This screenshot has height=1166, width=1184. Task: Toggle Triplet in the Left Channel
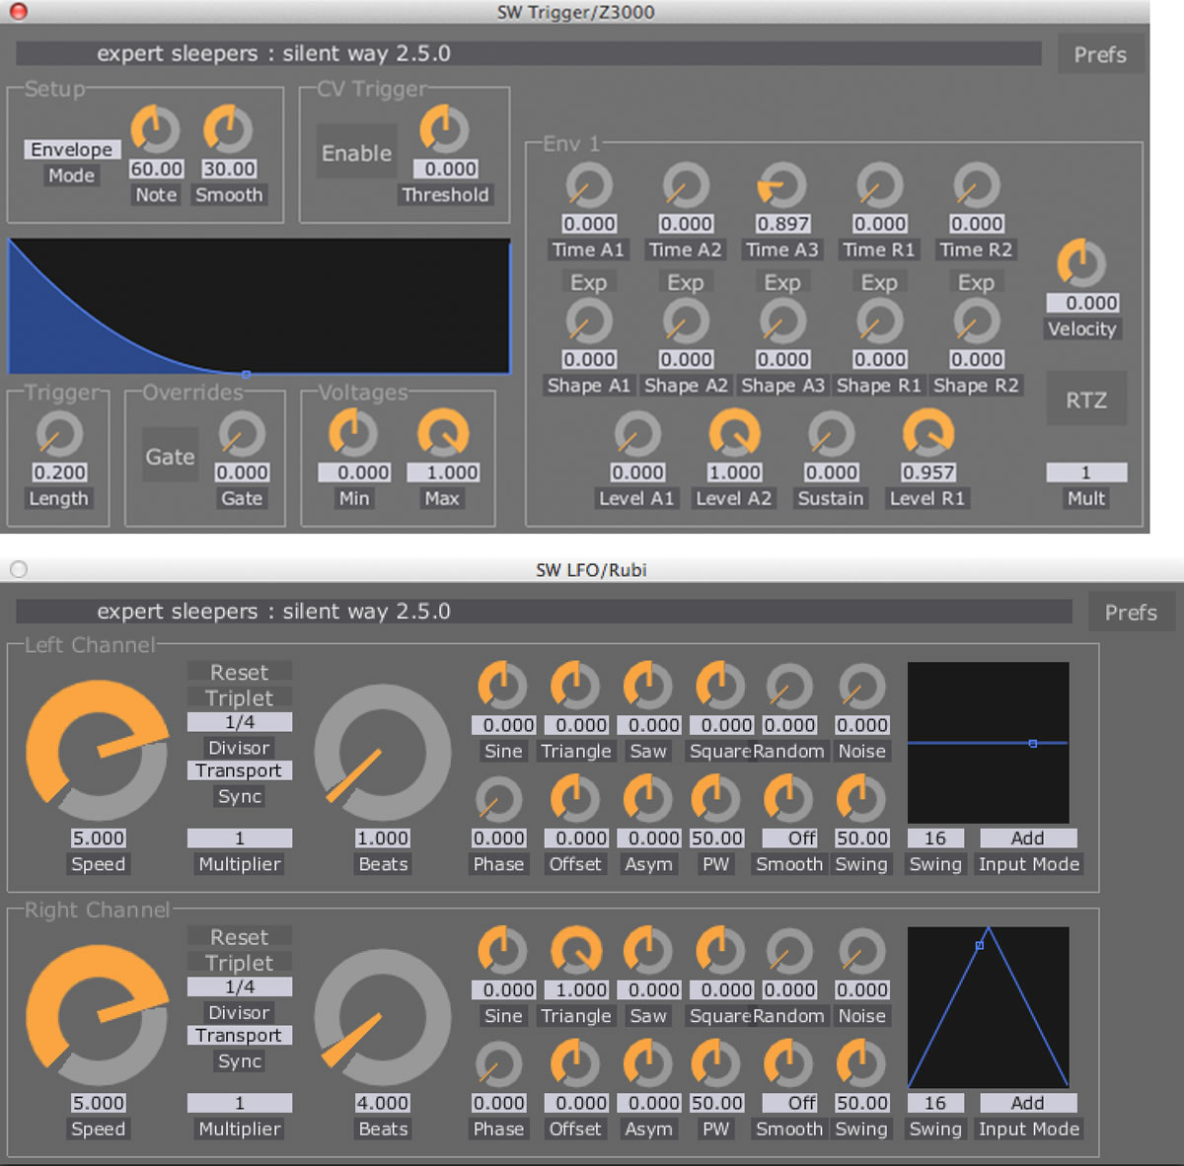240,697
